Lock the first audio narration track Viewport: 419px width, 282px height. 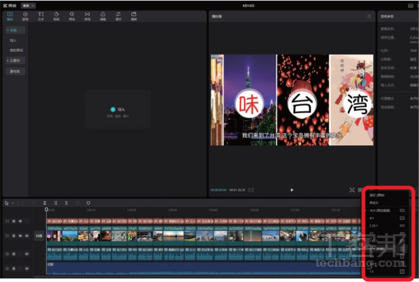tap(14, 254)
